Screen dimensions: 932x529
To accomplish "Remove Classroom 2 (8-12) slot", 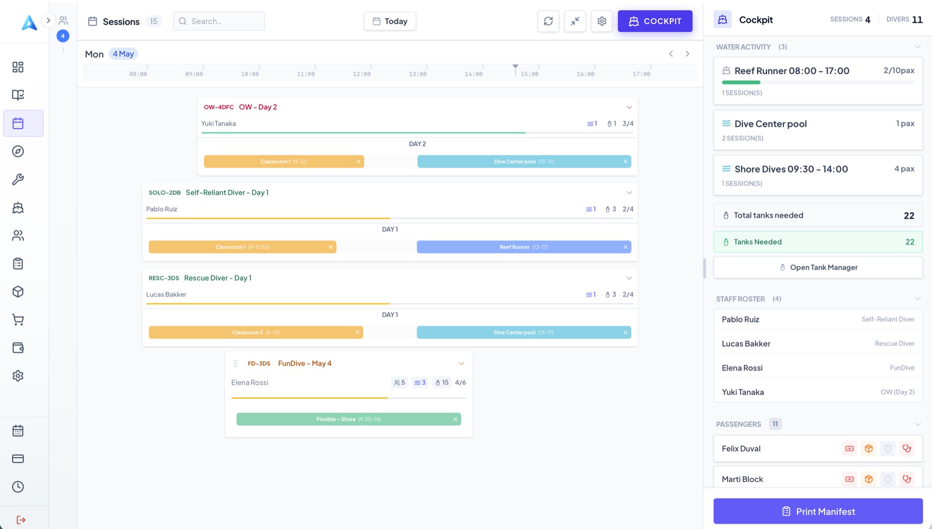I will coord(357,332).
